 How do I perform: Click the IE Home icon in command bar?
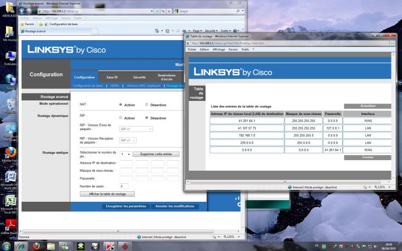[157, 31]
